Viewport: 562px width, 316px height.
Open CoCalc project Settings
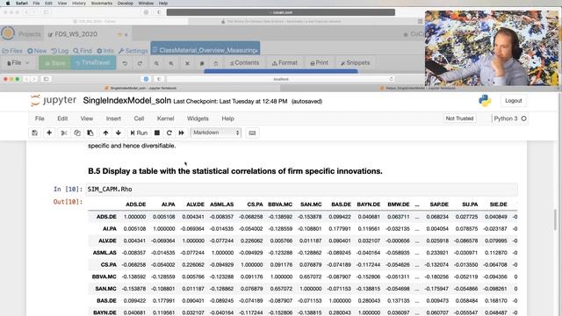pyautogui.click(x=133, y=51)
